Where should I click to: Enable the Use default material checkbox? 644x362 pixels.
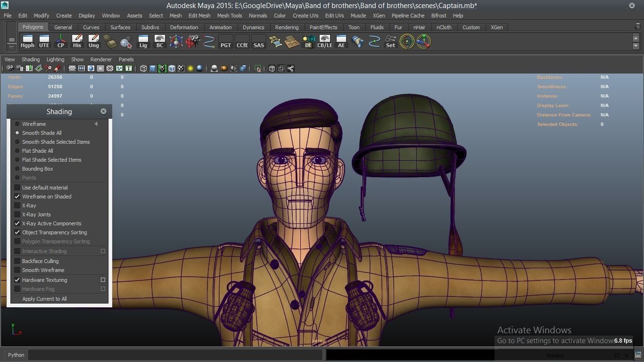coord(17,188)
